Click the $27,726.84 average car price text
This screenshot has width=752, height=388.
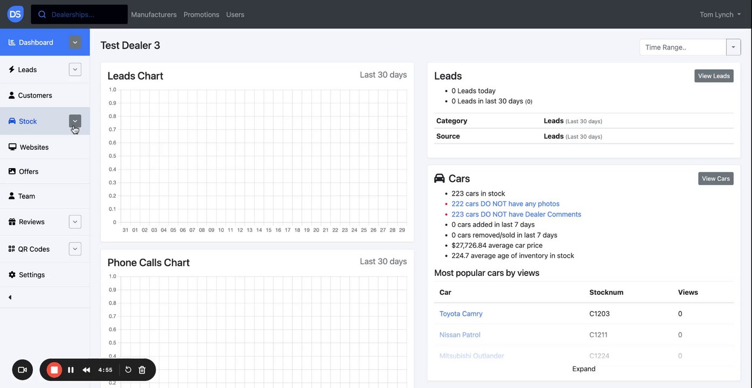(497, 245)
